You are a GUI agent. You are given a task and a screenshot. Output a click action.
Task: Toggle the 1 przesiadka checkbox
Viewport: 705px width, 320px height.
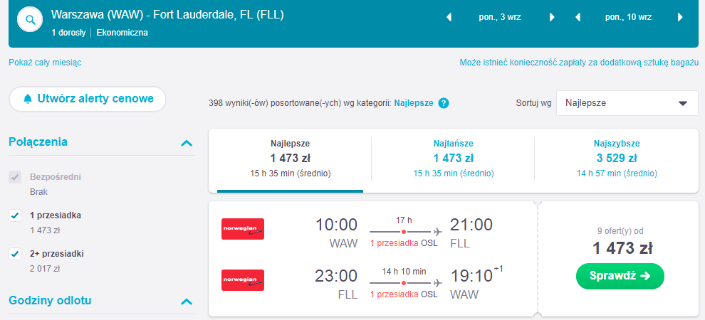tap(15, 215)
